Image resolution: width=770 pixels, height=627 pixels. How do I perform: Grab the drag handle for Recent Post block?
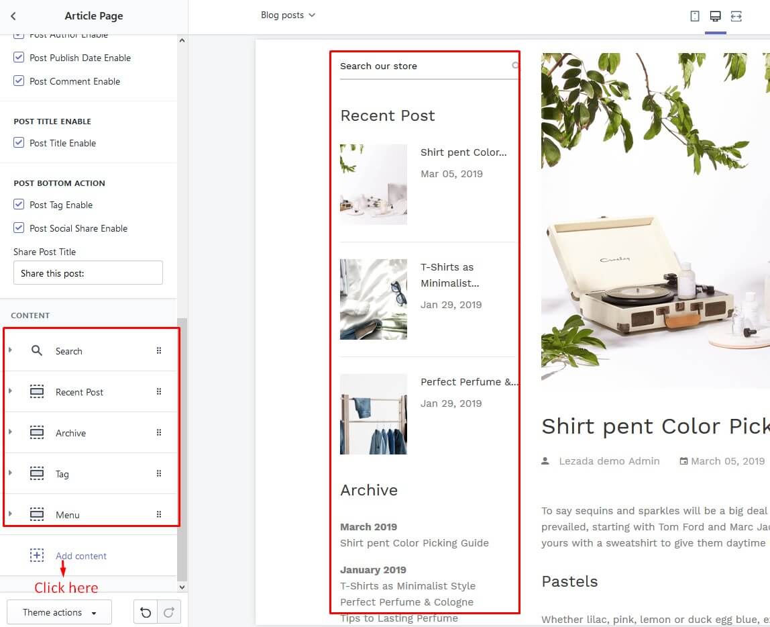(158, 391)
